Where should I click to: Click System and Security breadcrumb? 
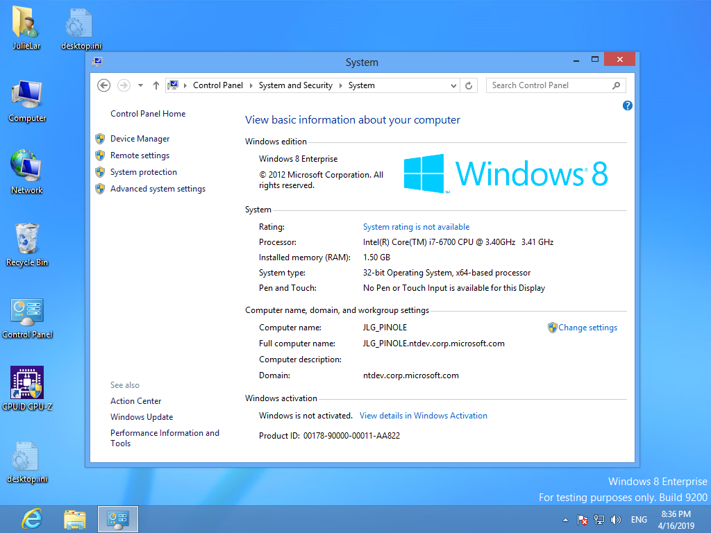click(296, 85)
